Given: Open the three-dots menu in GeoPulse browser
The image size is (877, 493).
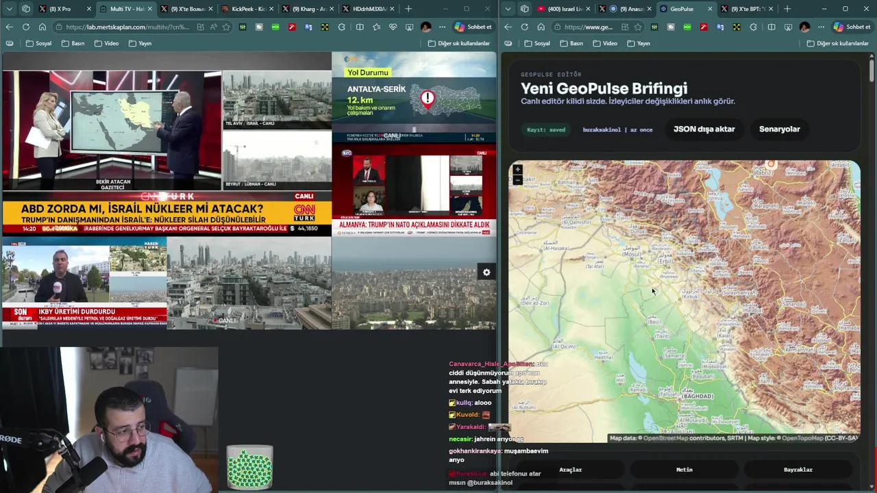Looking at the screenshot, I should (820, 27).
